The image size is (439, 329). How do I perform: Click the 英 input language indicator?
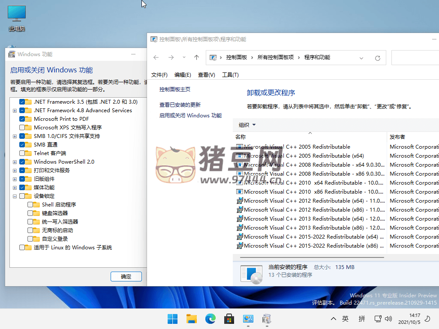[x=345, y=319]
